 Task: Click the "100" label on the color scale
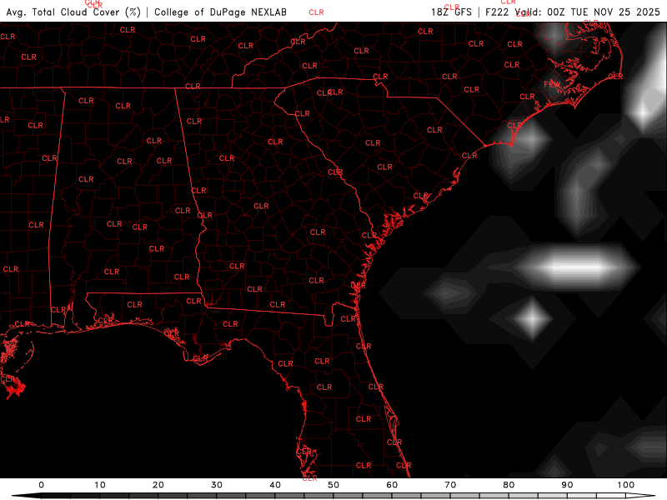626,485
